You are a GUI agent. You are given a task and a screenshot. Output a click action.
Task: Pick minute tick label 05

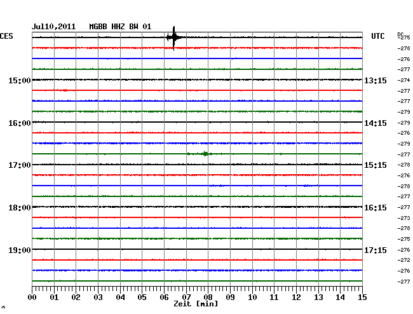click(142, 297)
